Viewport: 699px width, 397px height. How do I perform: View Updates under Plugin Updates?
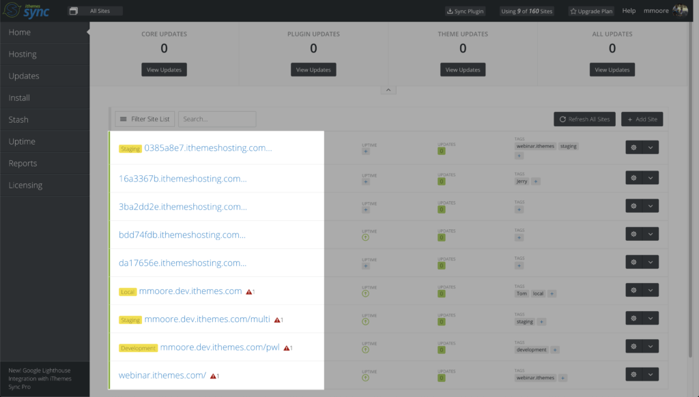(x=313, y=70)
